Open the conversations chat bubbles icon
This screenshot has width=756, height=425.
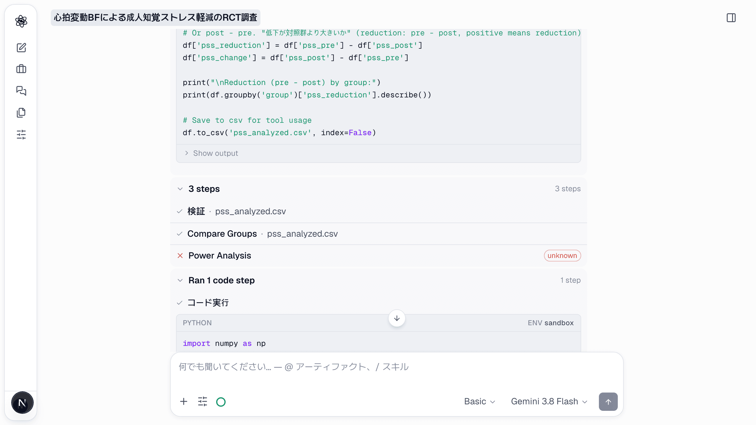[x=21, y=91]
